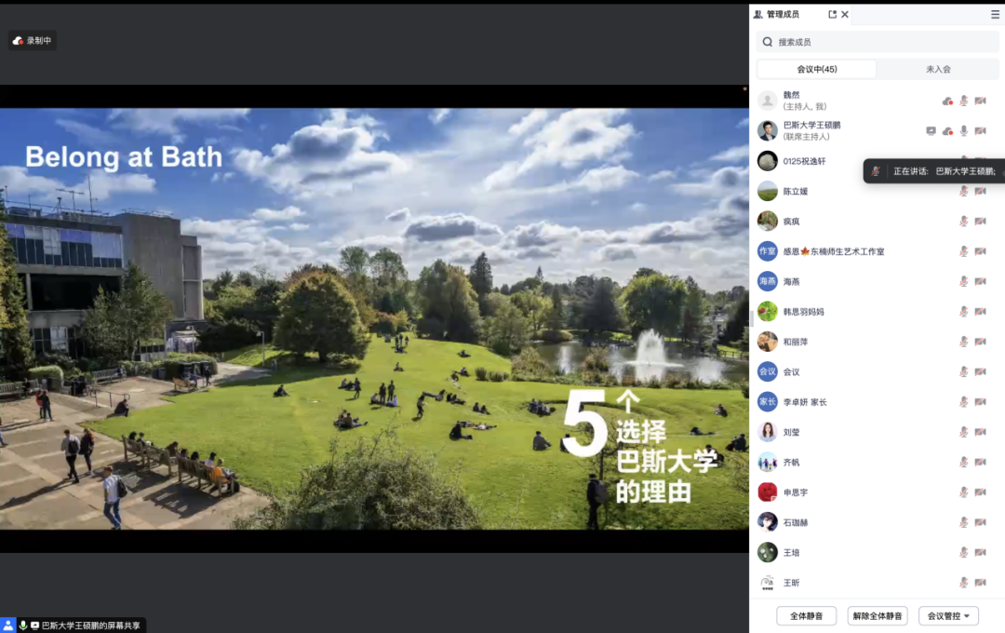Click the 解除全体静音 button
Viewport: 1005px width, 633px height.
pos(878,615)
